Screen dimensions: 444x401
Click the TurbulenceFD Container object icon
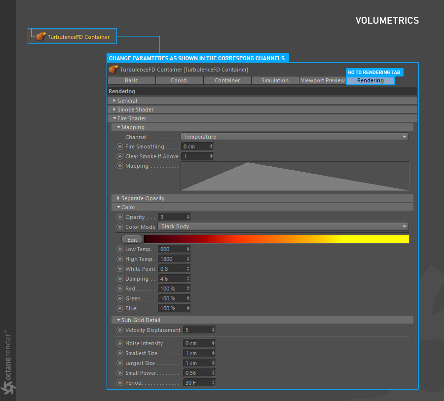[41, 37]
